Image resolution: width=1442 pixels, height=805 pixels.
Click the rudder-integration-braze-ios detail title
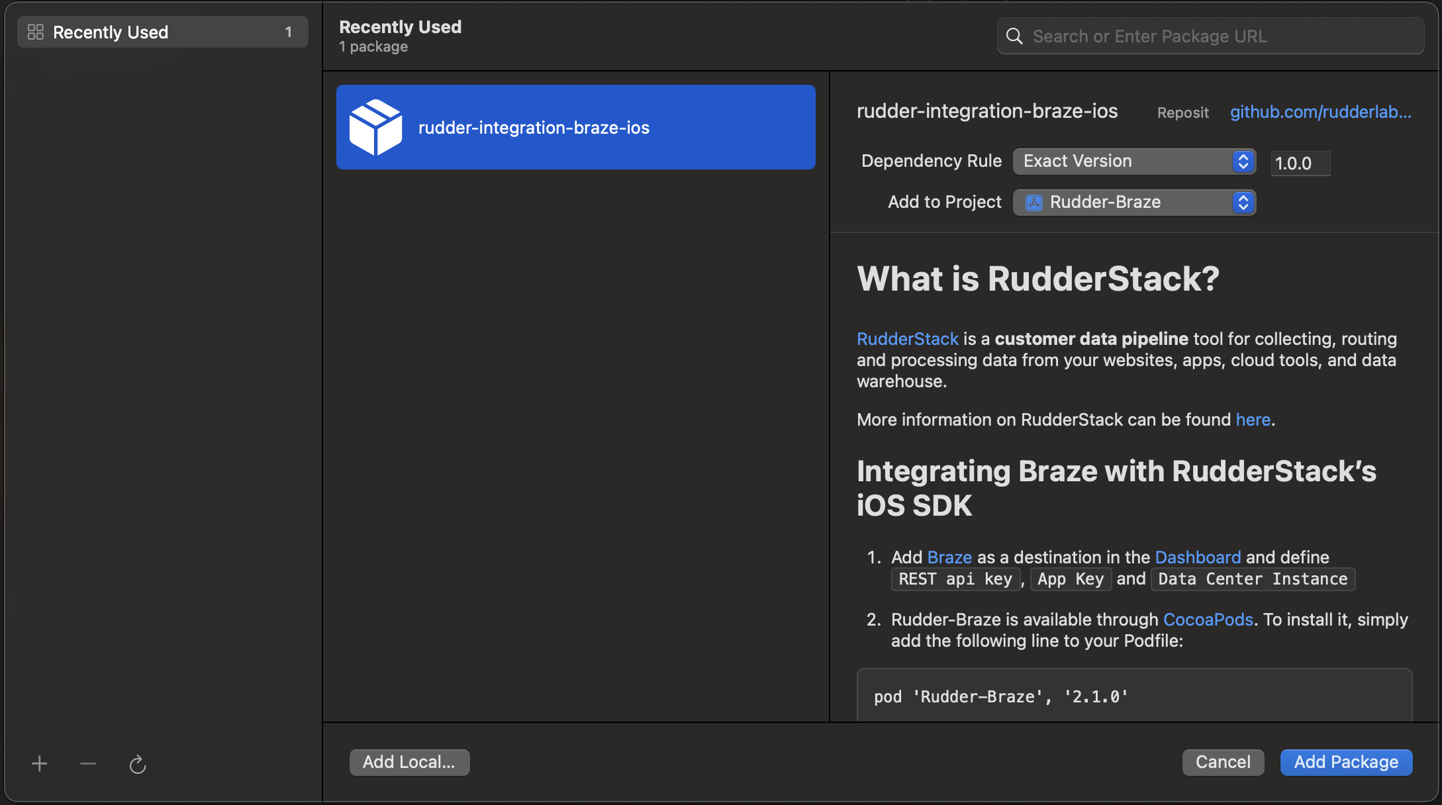coord(987,111)
